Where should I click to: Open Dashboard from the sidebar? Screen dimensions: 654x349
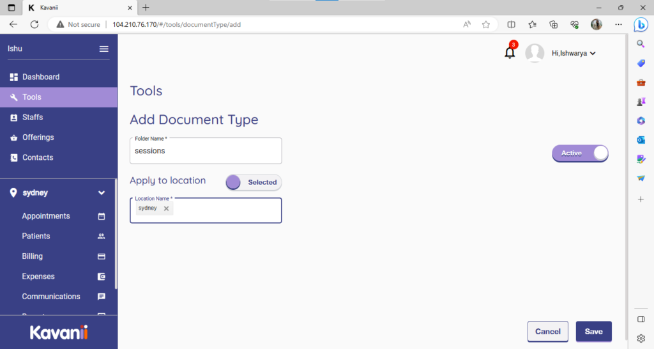(x=41, y=77)
